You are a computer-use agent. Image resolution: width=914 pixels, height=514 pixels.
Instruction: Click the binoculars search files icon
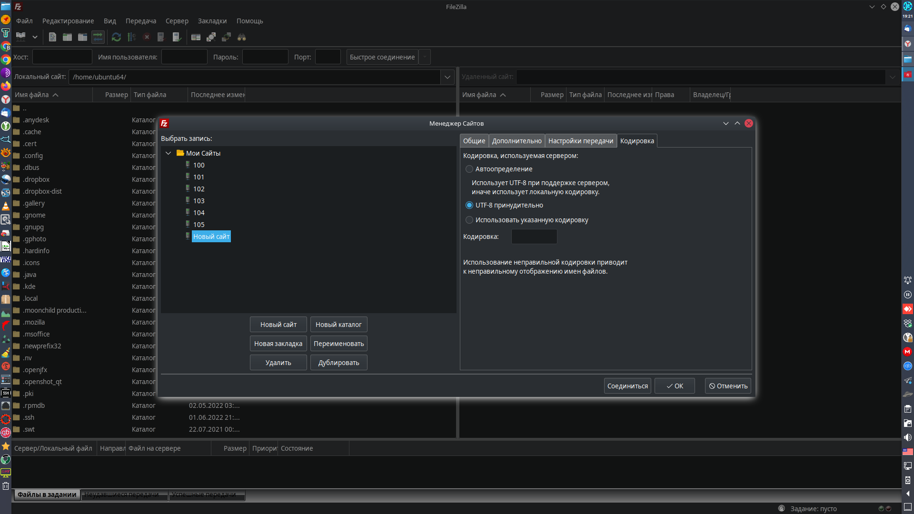click(x=242, y=37)
